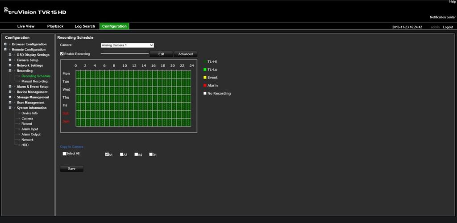Viewport: 457px width, 223px height.
Task: Click the Advanced button
Action: click(x=185, y=54)
